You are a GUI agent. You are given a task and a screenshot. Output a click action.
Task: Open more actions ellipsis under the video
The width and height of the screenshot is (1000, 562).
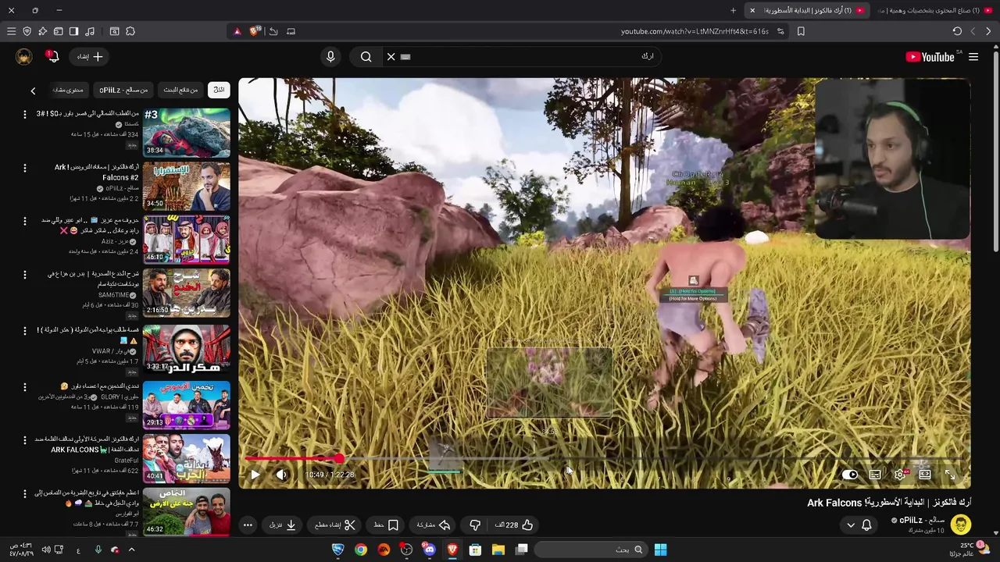point(248,525)
